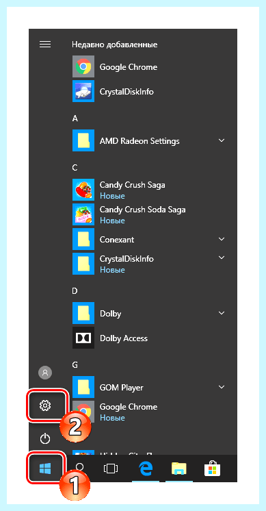Expand AMD Radeon Settings folder chevron
This screenshot has width=266, height=511.
222,140
